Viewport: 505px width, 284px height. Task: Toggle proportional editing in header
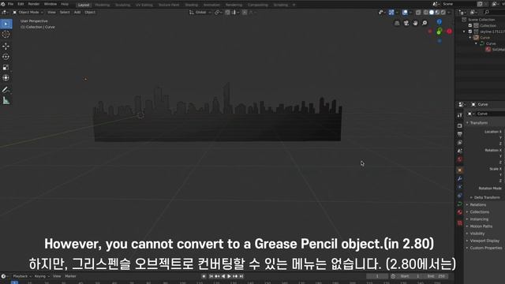245,13
